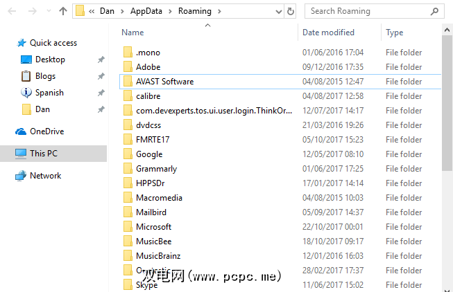Select the Google folder name
This screenshot has height=292, width=453.
coord(149,154)
